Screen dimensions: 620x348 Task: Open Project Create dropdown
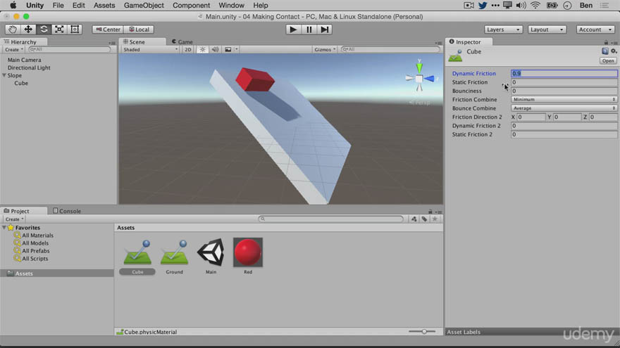tap(14, 219)
